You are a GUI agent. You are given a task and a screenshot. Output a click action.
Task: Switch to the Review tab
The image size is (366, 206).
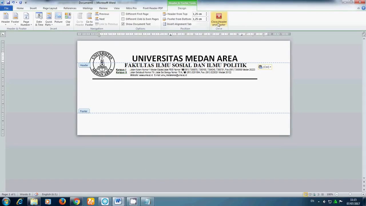coord(103,8)
